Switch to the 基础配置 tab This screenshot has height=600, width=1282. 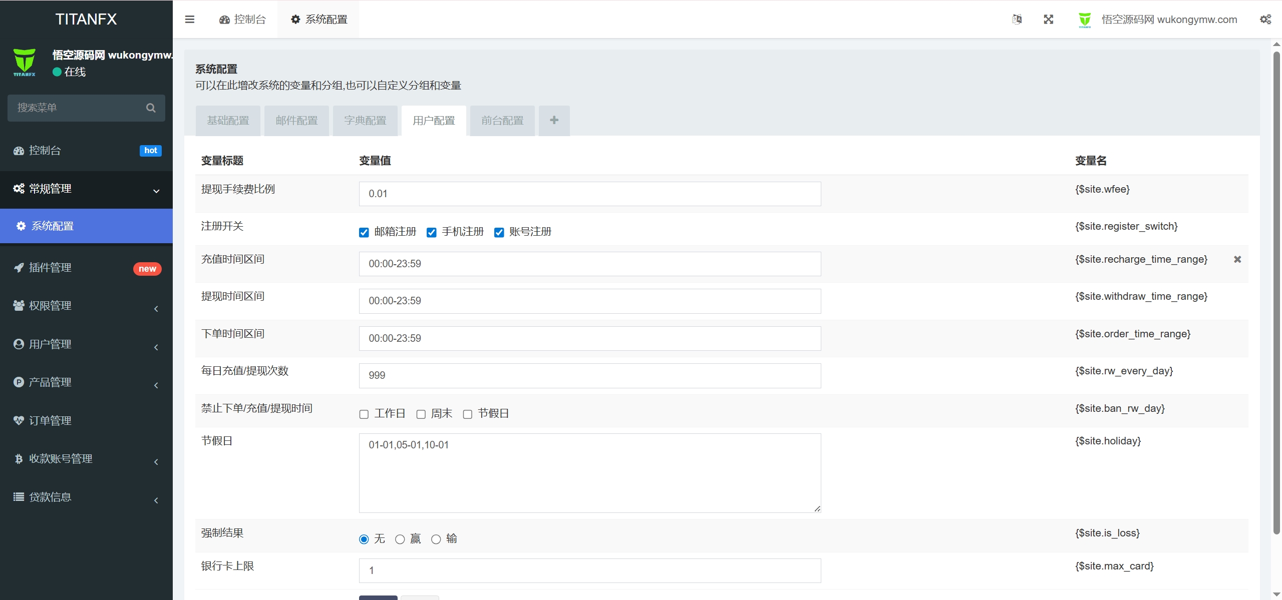tap(228, 121)
